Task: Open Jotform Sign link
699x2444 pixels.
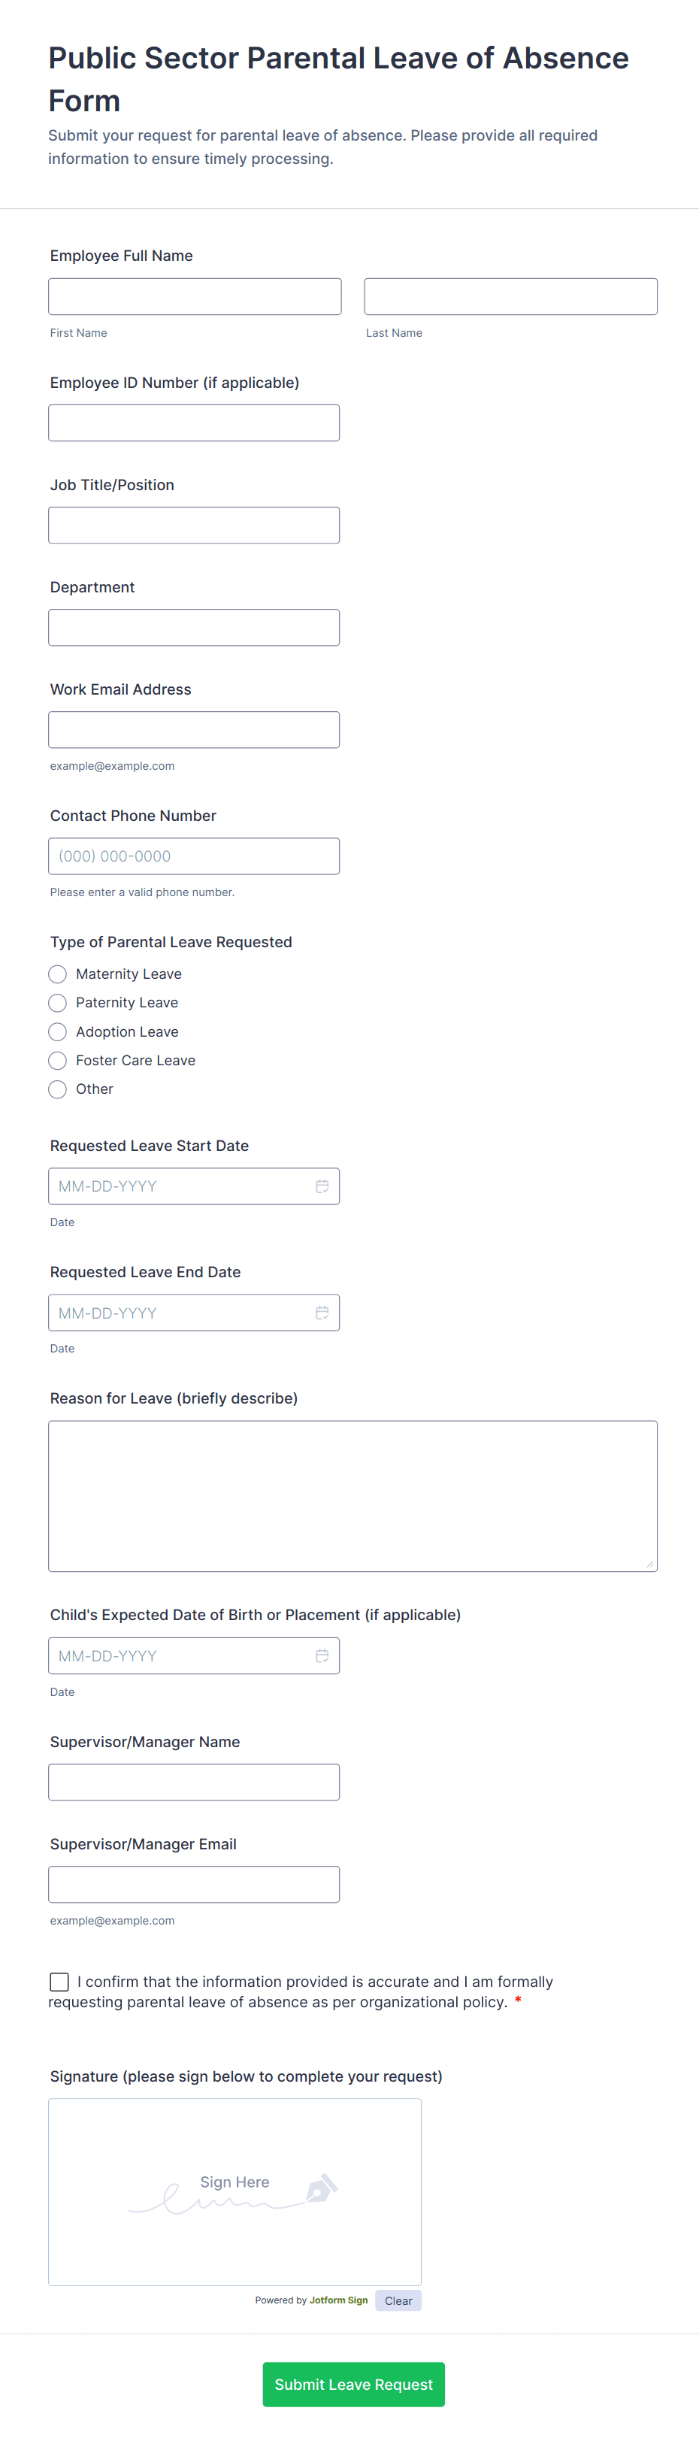Action: click(x=338, y=2300)
